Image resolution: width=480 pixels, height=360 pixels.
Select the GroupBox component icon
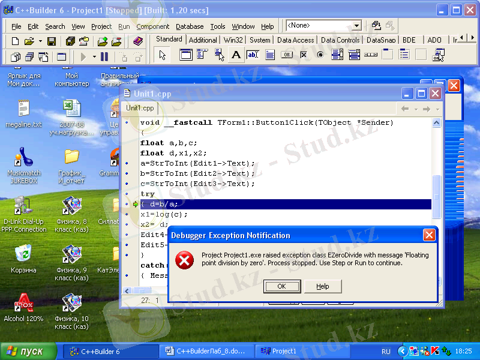tap(388, 55)
